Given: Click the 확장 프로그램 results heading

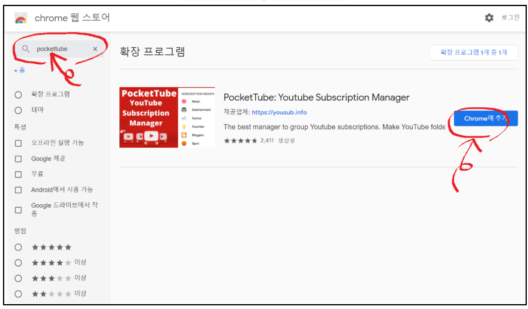Looking at the screenshot, I should [x=152, y=51].
